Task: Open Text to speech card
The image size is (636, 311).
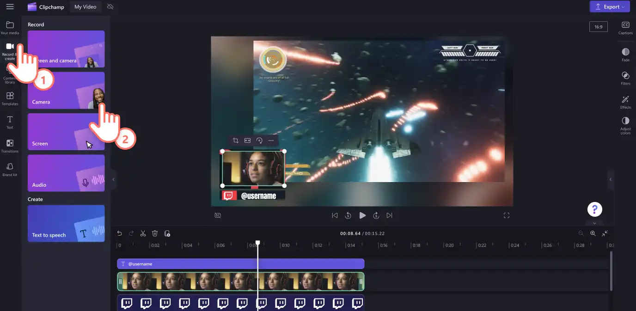Action: (66, 223)
